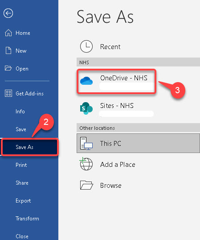200x240 pixels.
Task: Click the Get Add-ins grid icon
Action: pyautogui.click(x=8, y=93)
